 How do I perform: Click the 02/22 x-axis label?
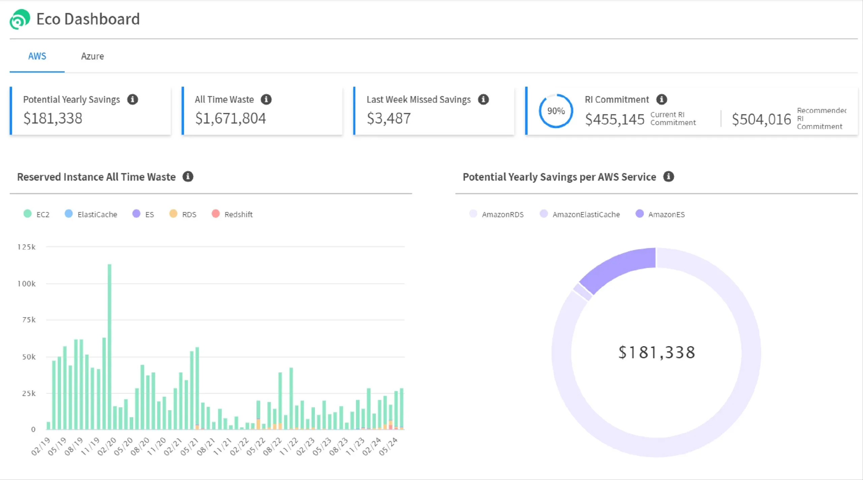239,446
